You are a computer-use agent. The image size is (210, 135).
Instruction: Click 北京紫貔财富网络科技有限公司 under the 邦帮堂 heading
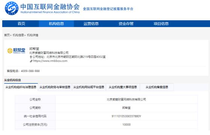click(49, 52)
